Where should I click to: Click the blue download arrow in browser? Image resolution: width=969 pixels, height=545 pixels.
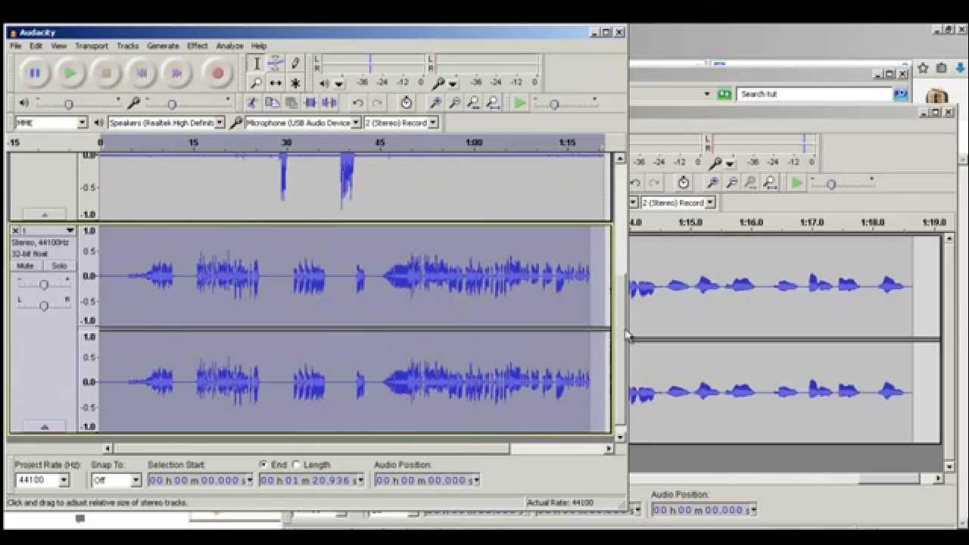tap(960, 68)
